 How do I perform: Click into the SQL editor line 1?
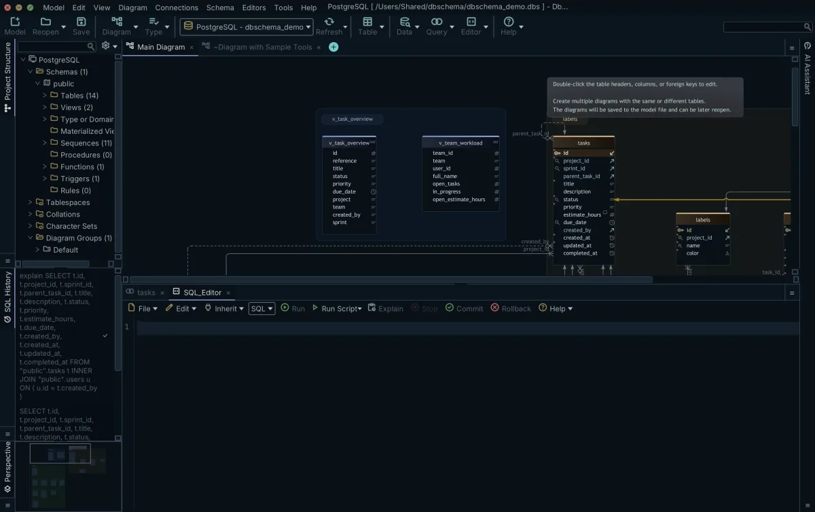coord(467,327)
